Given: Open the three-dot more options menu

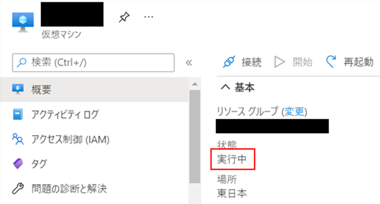Looking at the screenshot, I should (148, 17).
